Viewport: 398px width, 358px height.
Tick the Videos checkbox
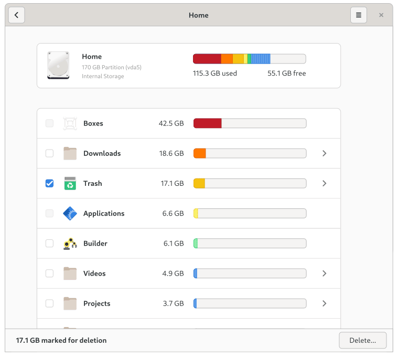pyautogui.click(x=49, y=273)
